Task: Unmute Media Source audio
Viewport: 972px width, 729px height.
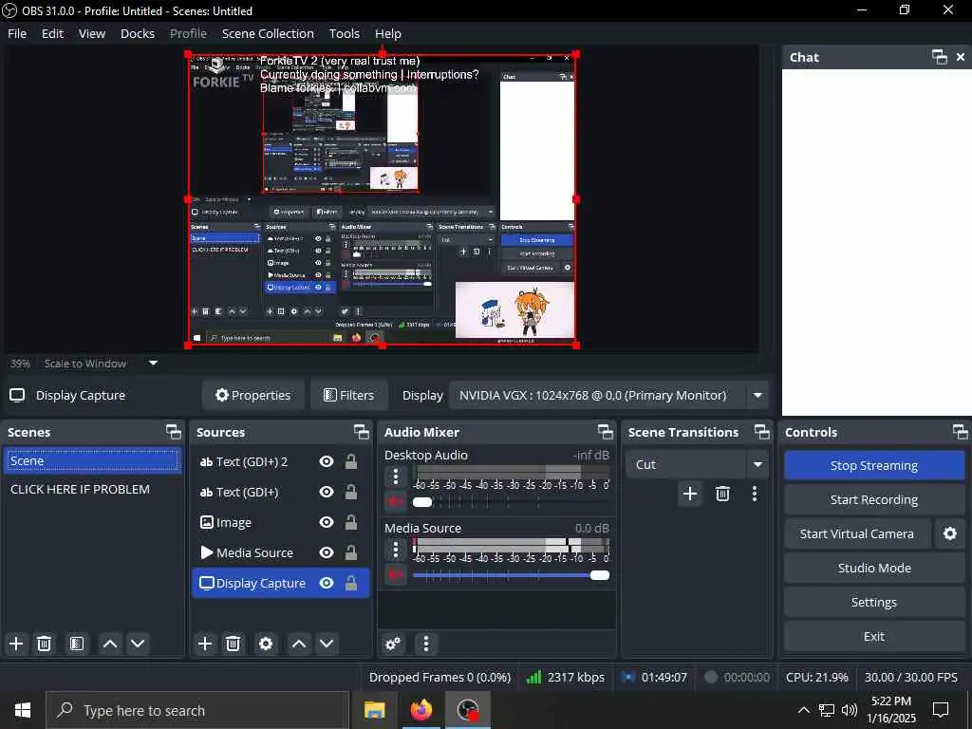Action: click(396, 574)
